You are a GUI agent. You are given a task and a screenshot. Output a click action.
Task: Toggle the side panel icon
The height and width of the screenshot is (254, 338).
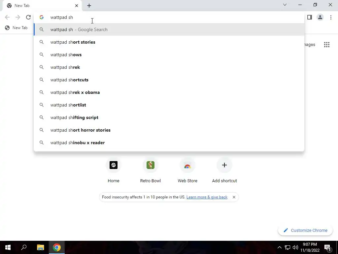point(310,17)
